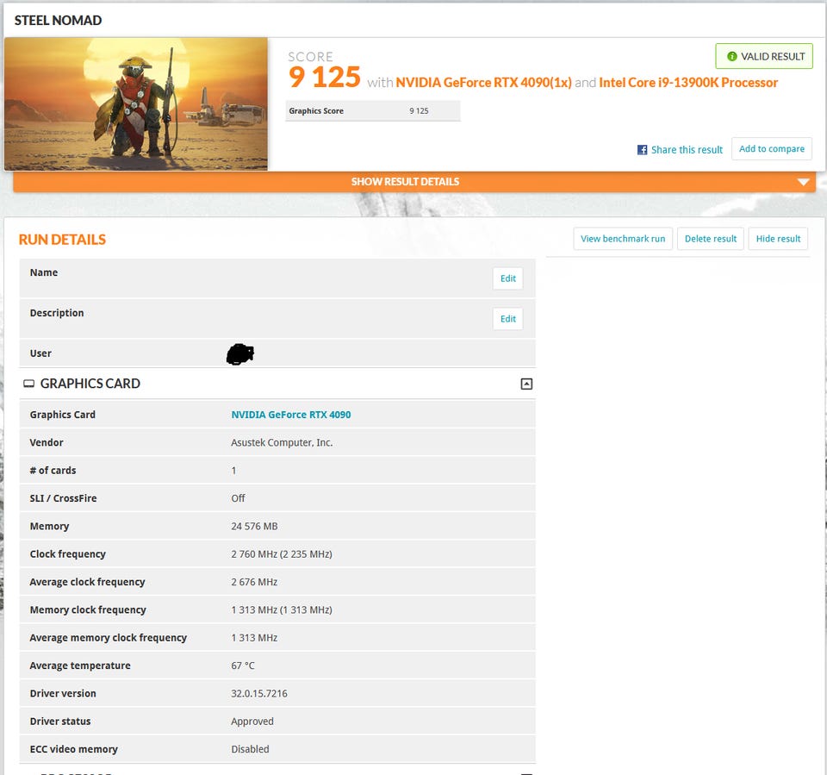Click the RUN DETAILS heading
The image size is (827, 775).
pos(62,240)
